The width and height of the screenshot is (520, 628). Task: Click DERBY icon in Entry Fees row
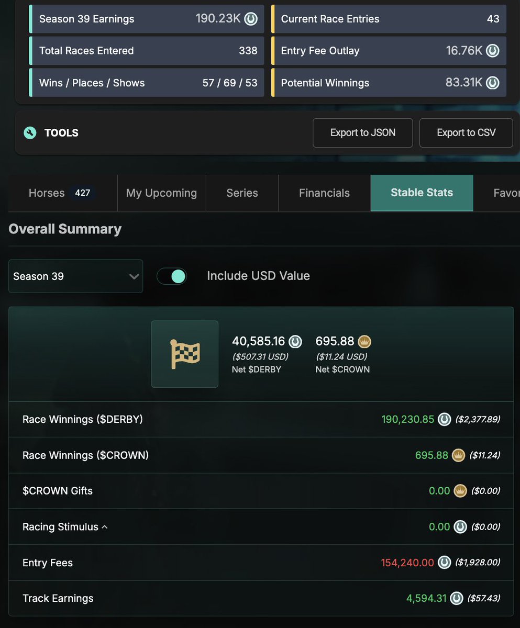point(444,563)
